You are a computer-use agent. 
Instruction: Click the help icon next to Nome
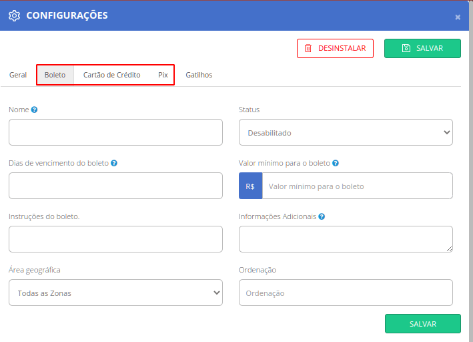tap(35, 110)
